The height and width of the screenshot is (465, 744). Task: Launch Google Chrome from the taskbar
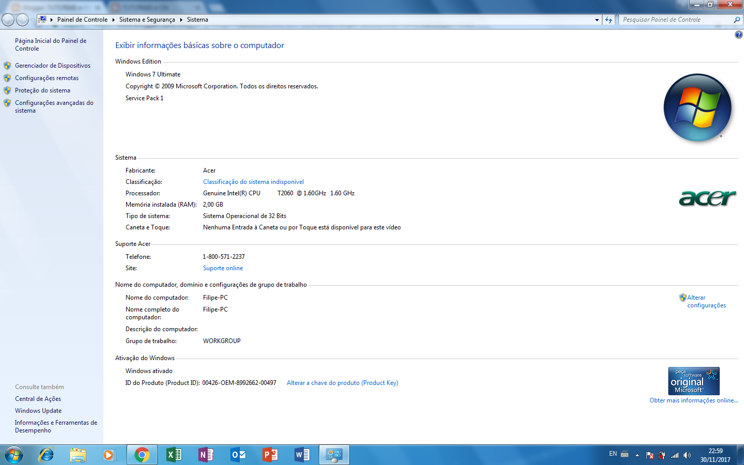pos(142,455)
